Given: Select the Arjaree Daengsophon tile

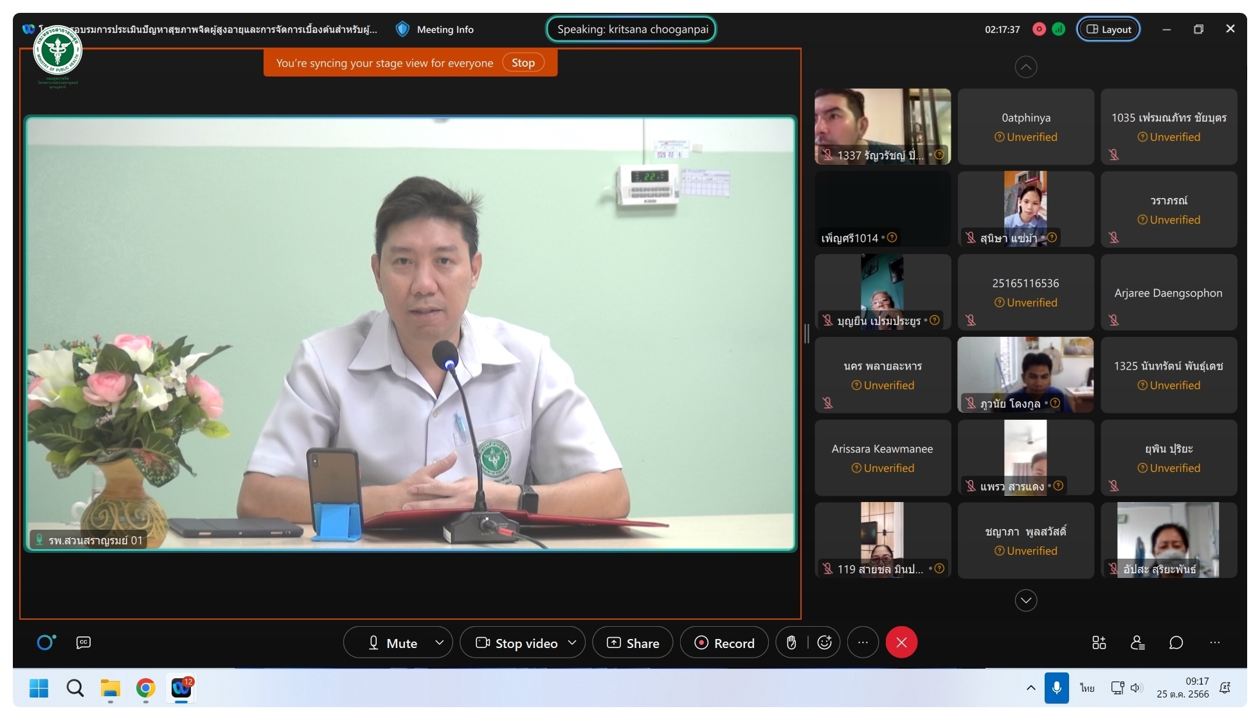Looking at the screenshot, I should pyautogui.click(x=1169, y=292).
